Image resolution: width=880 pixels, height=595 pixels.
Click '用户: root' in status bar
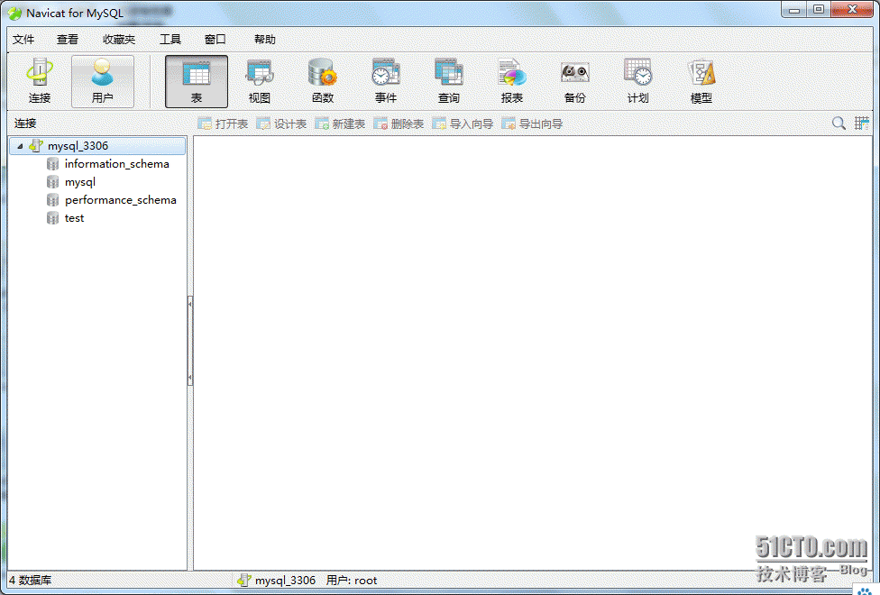(352, 580)
